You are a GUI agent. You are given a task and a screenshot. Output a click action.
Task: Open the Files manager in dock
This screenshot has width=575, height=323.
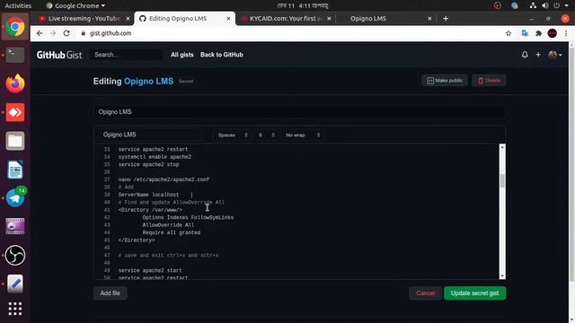15,141
